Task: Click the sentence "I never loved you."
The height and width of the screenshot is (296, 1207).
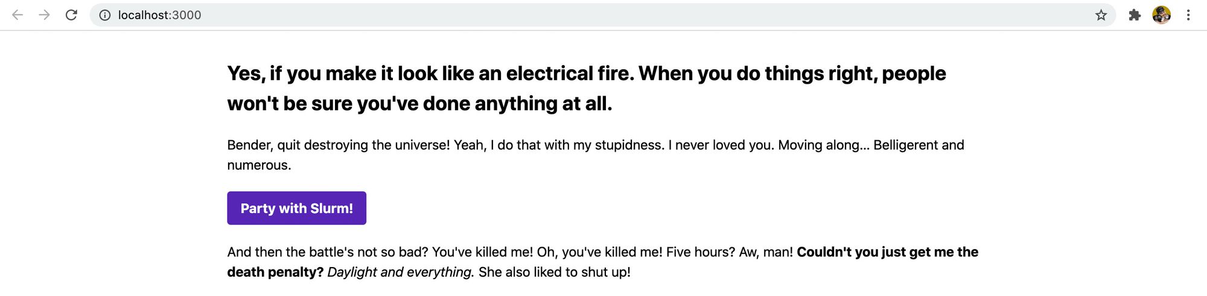Action: [x=721, y=145]
